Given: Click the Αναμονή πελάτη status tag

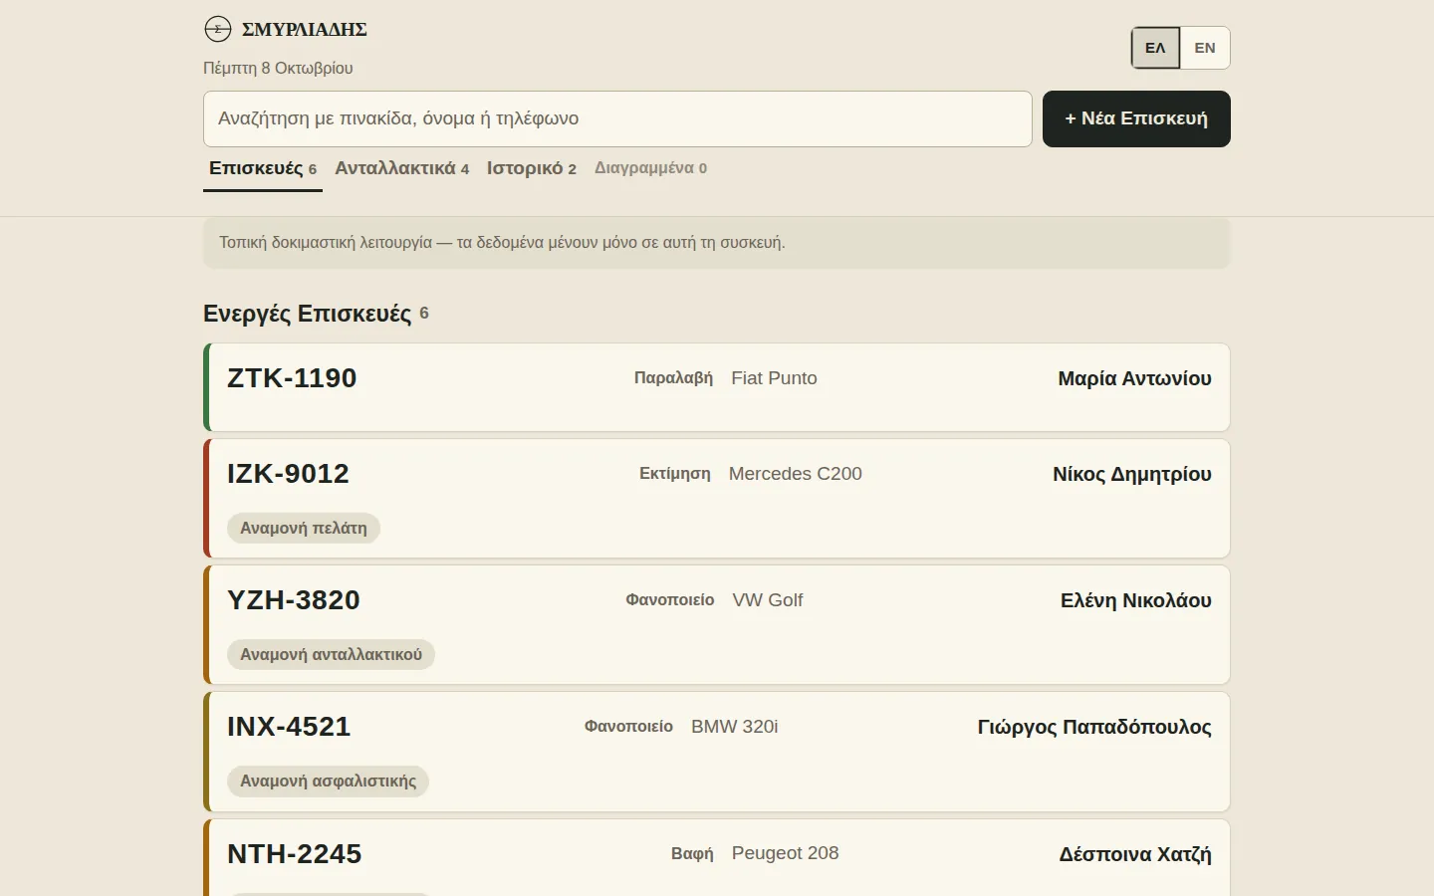Looking at the screenshot, I should click(x=304, y=528).
